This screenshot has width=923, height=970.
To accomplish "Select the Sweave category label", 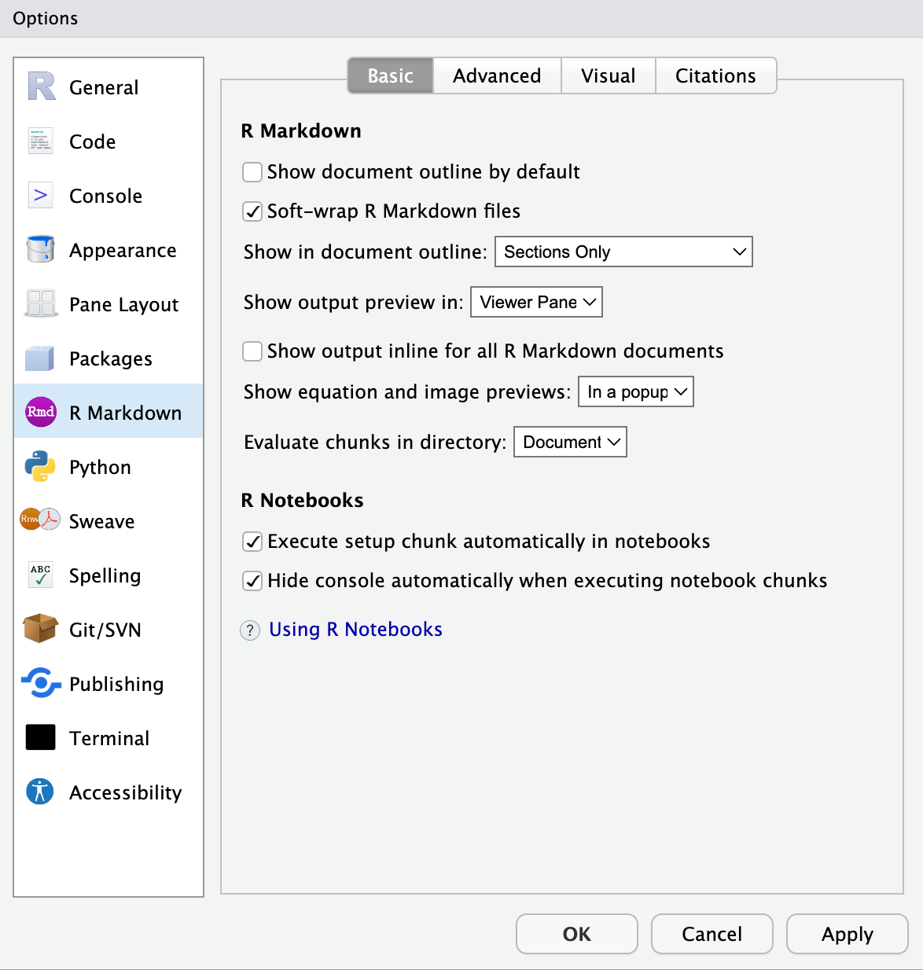I will tap(102, 521).
